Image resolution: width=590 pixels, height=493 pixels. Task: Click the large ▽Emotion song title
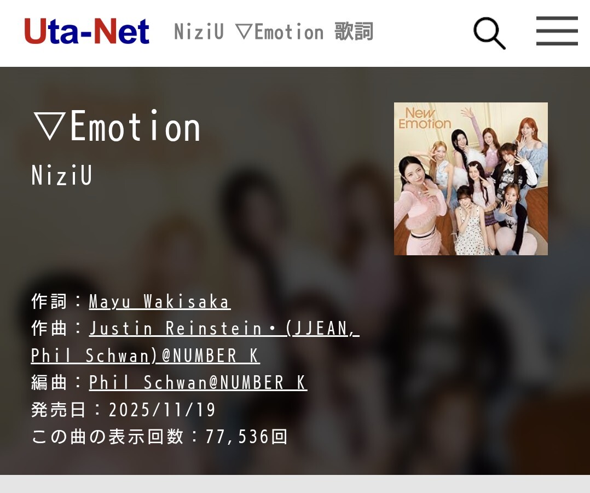pos(117,126)
